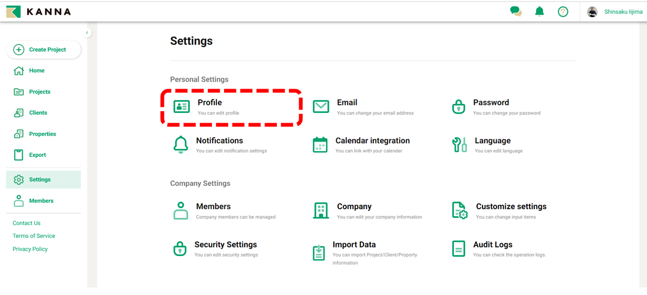Click the Language tools icon
The image size is (647, 295).
point(459,145)
